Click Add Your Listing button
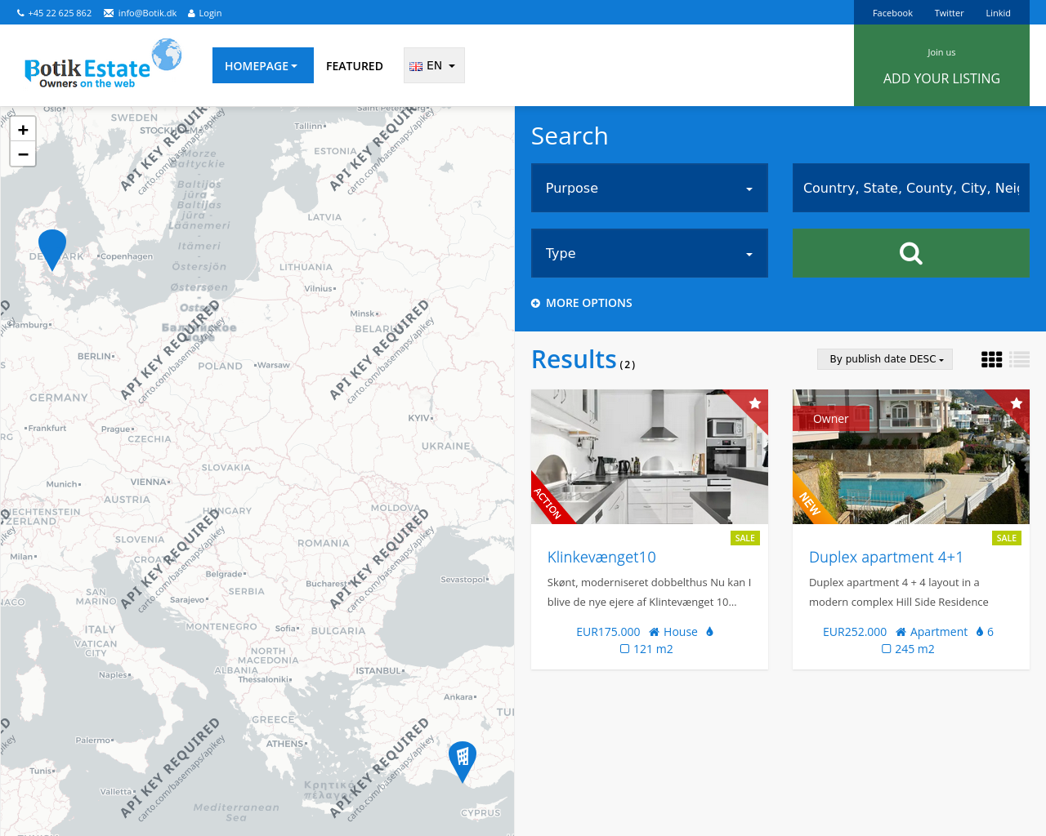The width and height of the screenshot is (1046, 836). click(941, 65)
